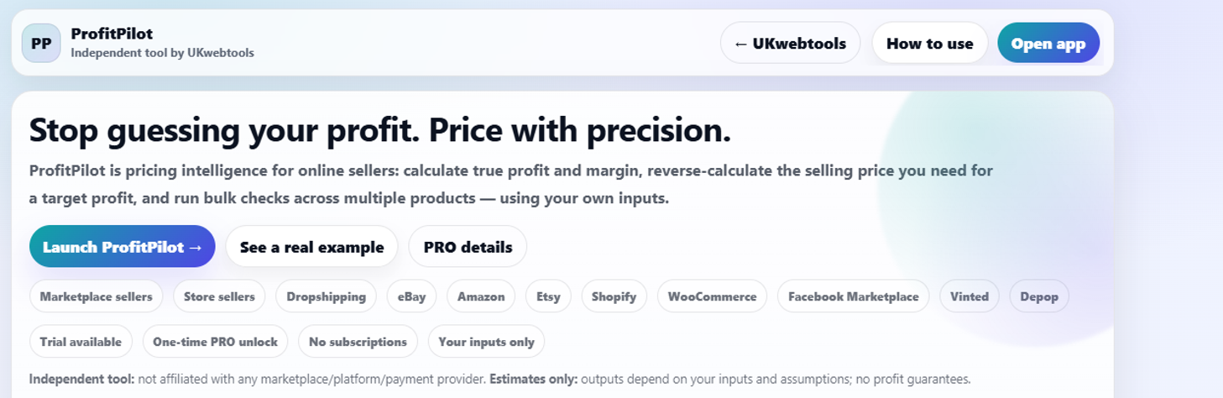This screenshot has width=1223, height=398.
Task: Open the How to use page
Action: [929, 44]
